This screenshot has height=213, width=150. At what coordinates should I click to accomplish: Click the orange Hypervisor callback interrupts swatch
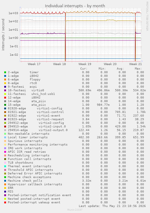point(5,184)
